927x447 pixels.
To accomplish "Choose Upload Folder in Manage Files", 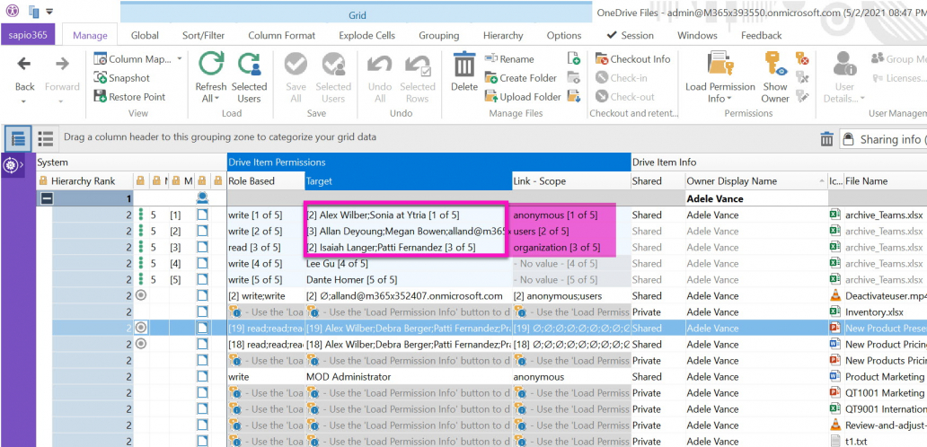I will [522, 97].
